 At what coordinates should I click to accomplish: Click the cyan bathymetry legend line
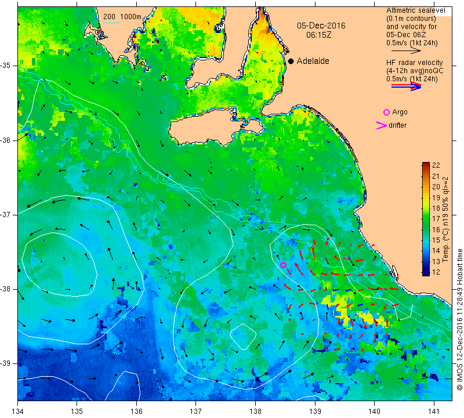tap(111, 23)
